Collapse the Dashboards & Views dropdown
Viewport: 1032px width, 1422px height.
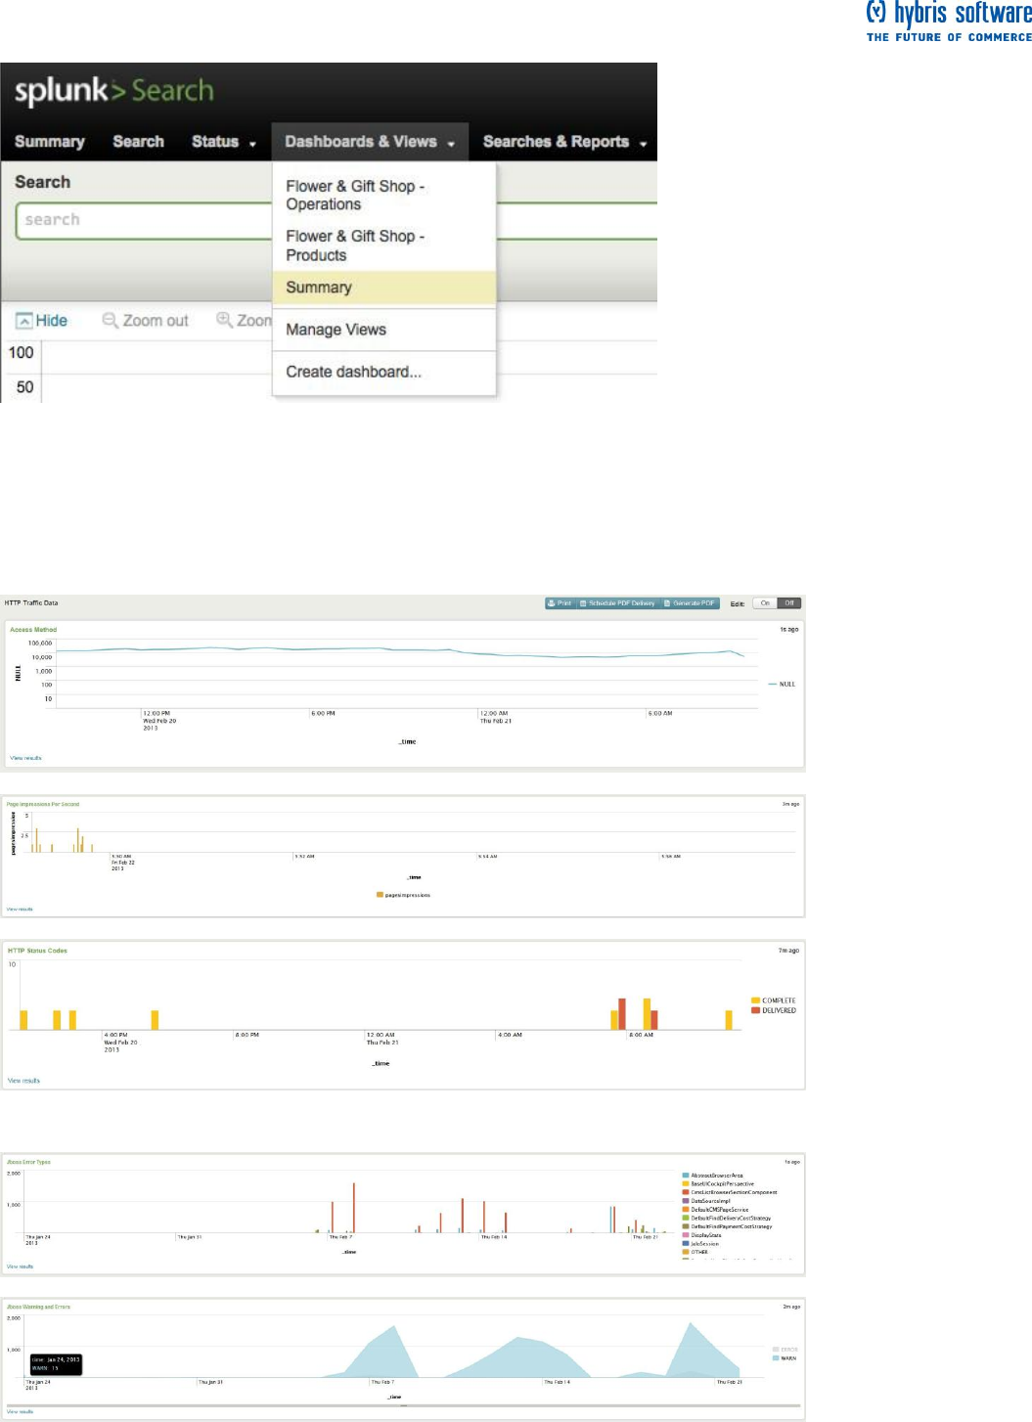pyautogui.click(x=370, y=142)
